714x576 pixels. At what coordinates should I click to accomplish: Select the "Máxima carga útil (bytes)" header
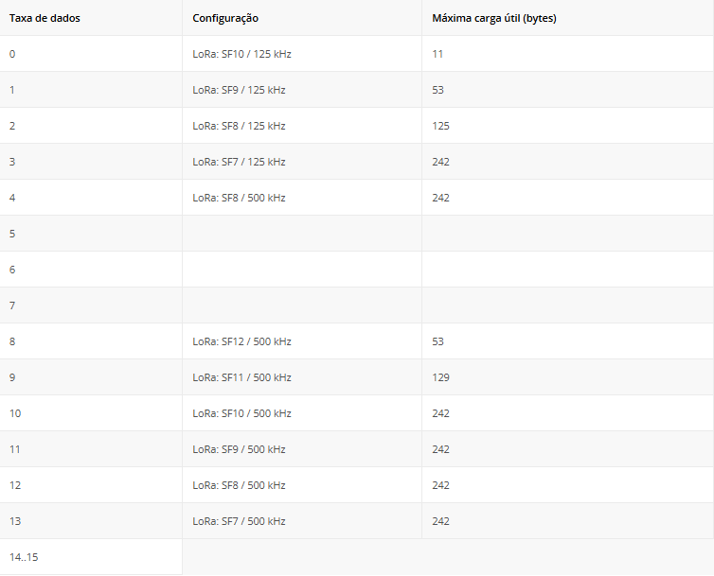[493, 18]
